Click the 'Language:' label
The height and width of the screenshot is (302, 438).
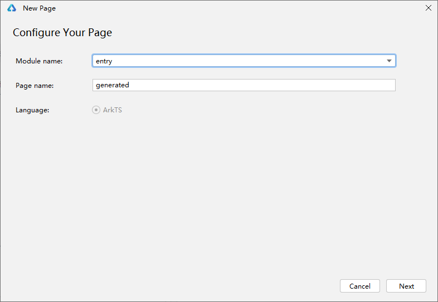tap(32, 110)
